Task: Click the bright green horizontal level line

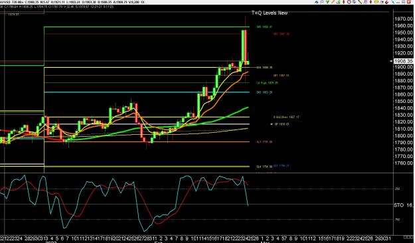Action: (147, 27)
